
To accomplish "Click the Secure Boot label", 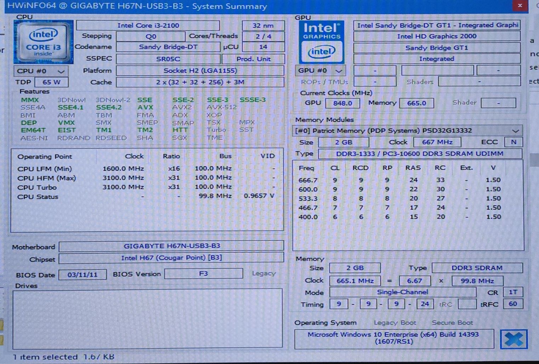I will point(452,323).
